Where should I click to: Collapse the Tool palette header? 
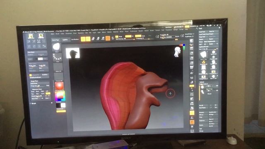coord(200,29)
